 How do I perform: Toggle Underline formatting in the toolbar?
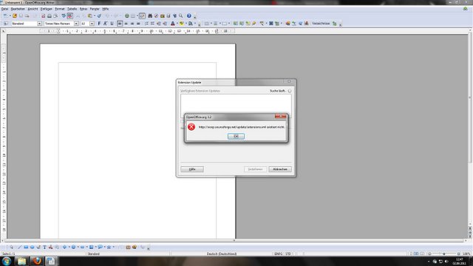point(112,24)
